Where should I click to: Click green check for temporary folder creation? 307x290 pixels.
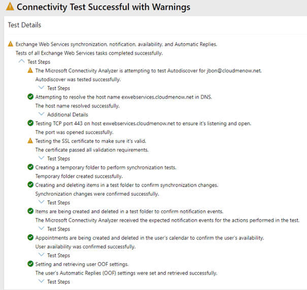pyautogui.click(x=30, y=167)
